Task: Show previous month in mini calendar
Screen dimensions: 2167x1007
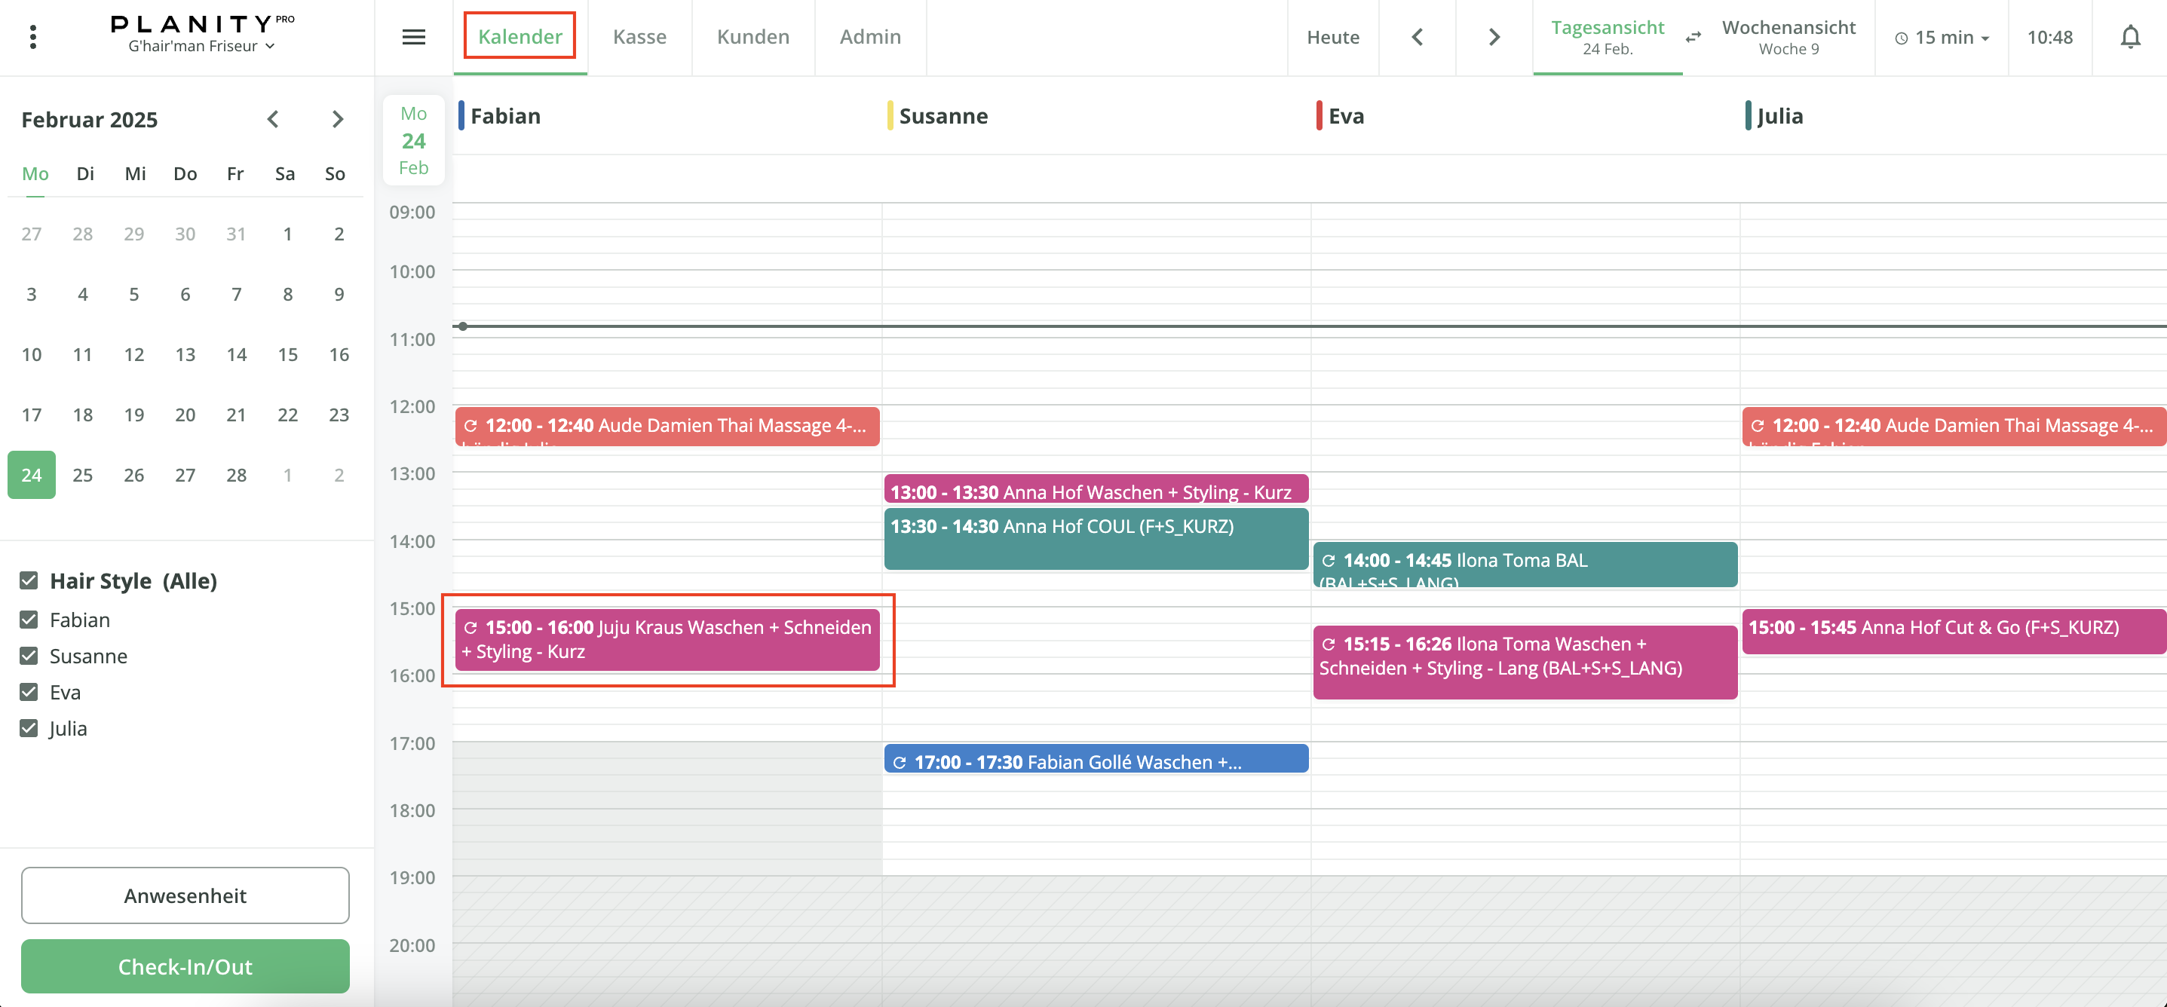Action: coord(272,119)
